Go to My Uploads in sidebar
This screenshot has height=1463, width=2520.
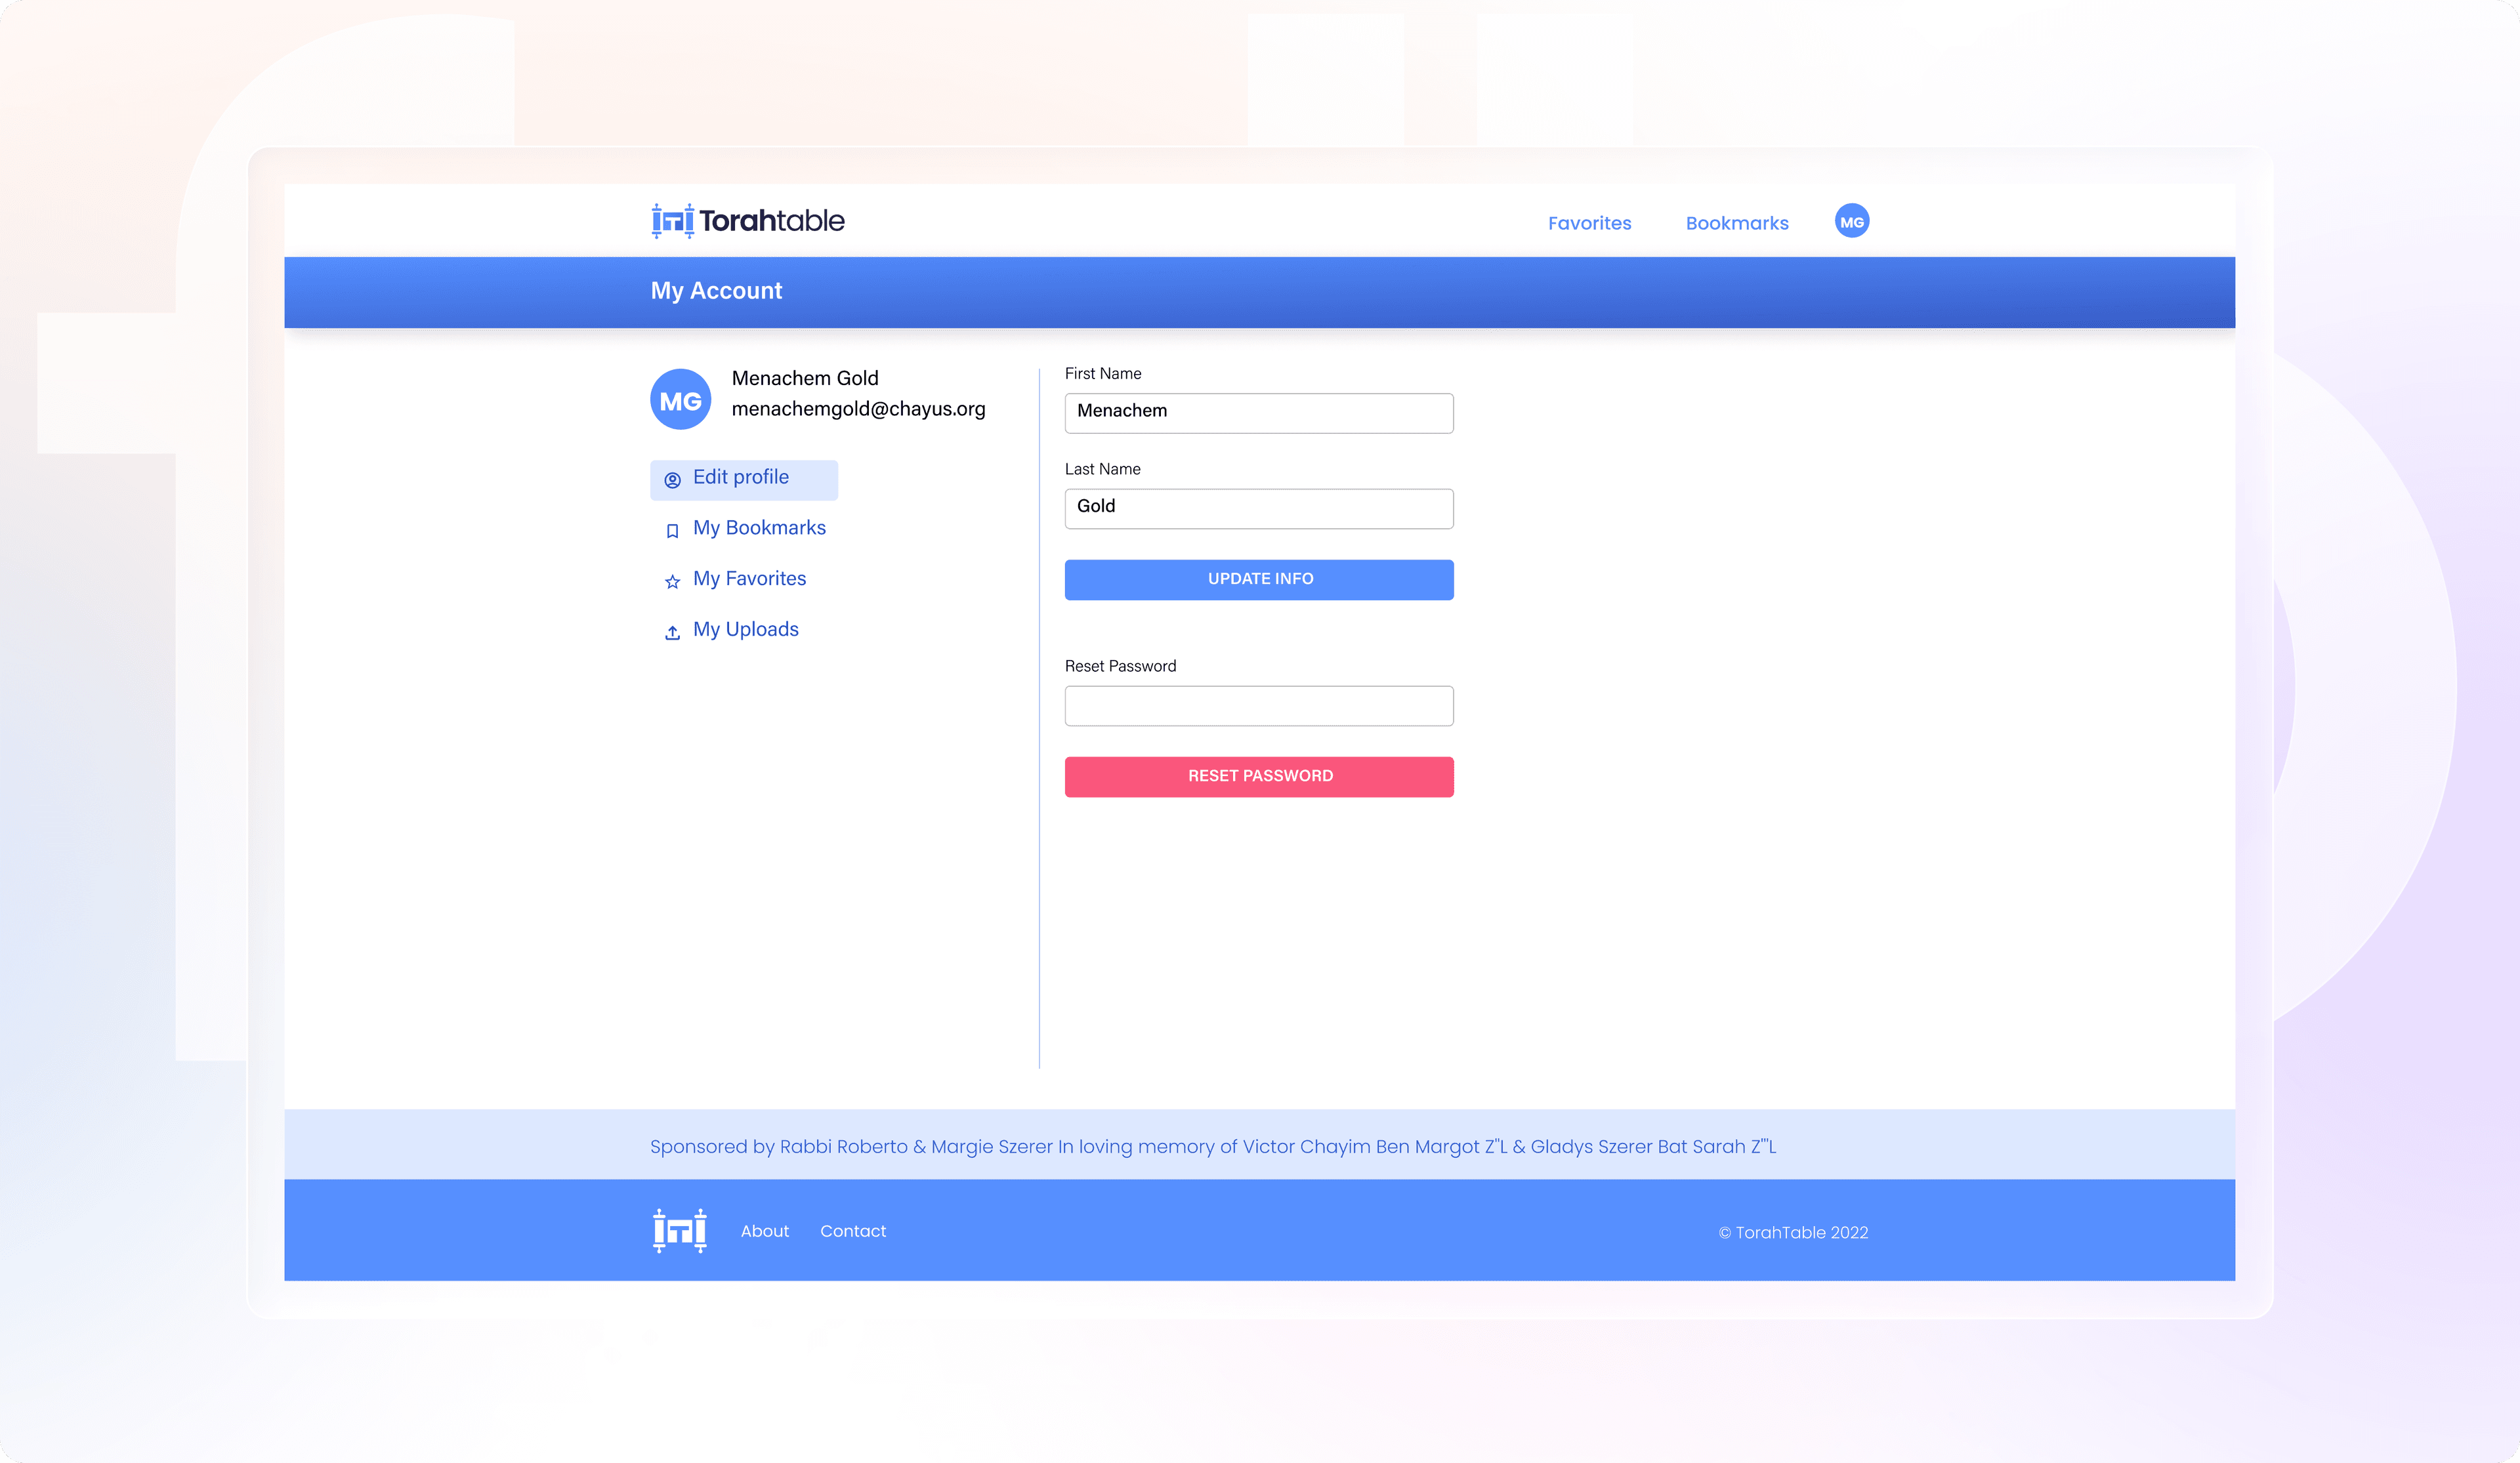point(745,630)
